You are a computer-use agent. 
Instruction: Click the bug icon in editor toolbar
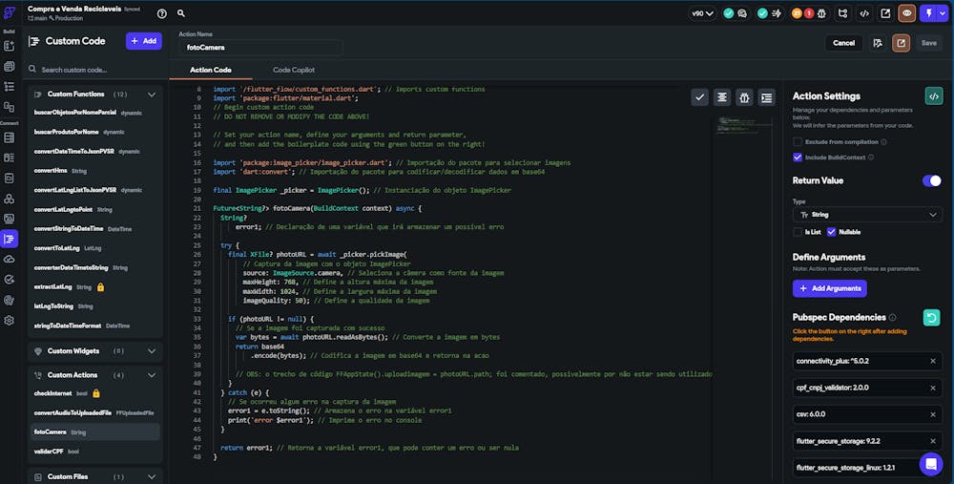pos(744,96)
